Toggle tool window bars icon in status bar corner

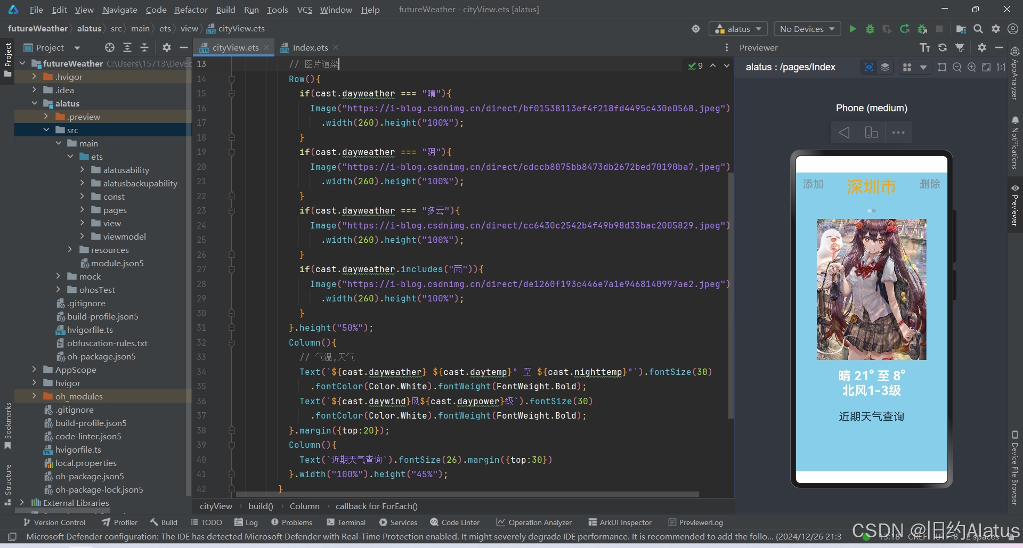[x=13, y=536]
